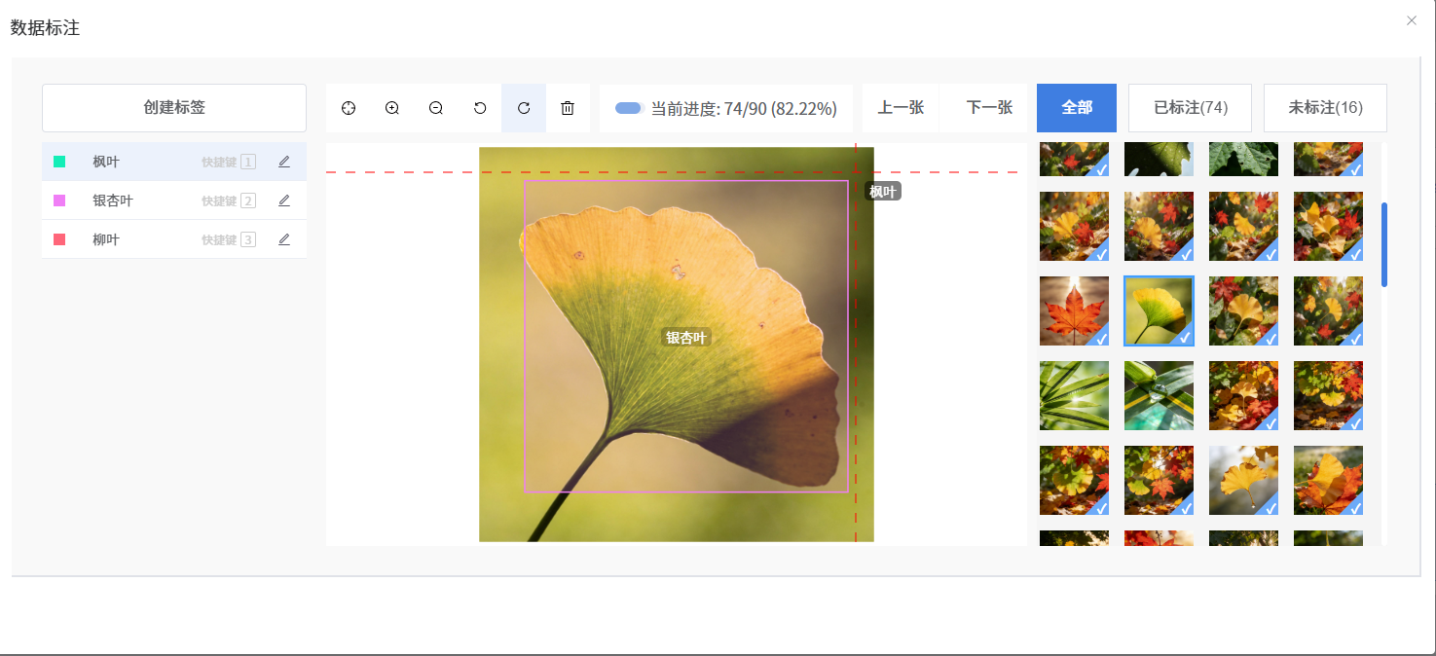
Task: Edit the 柳叶 label with pencil icon
Action: click(284, 238)
